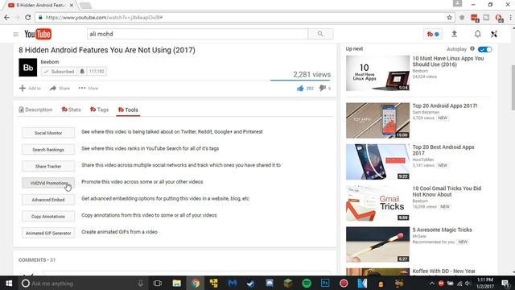Dislike the video with thumbs down

pyautogui.click(x=322, y=88)
